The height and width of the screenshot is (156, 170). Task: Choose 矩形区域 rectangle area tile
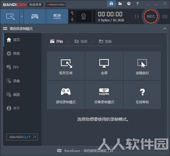[66, 66]
